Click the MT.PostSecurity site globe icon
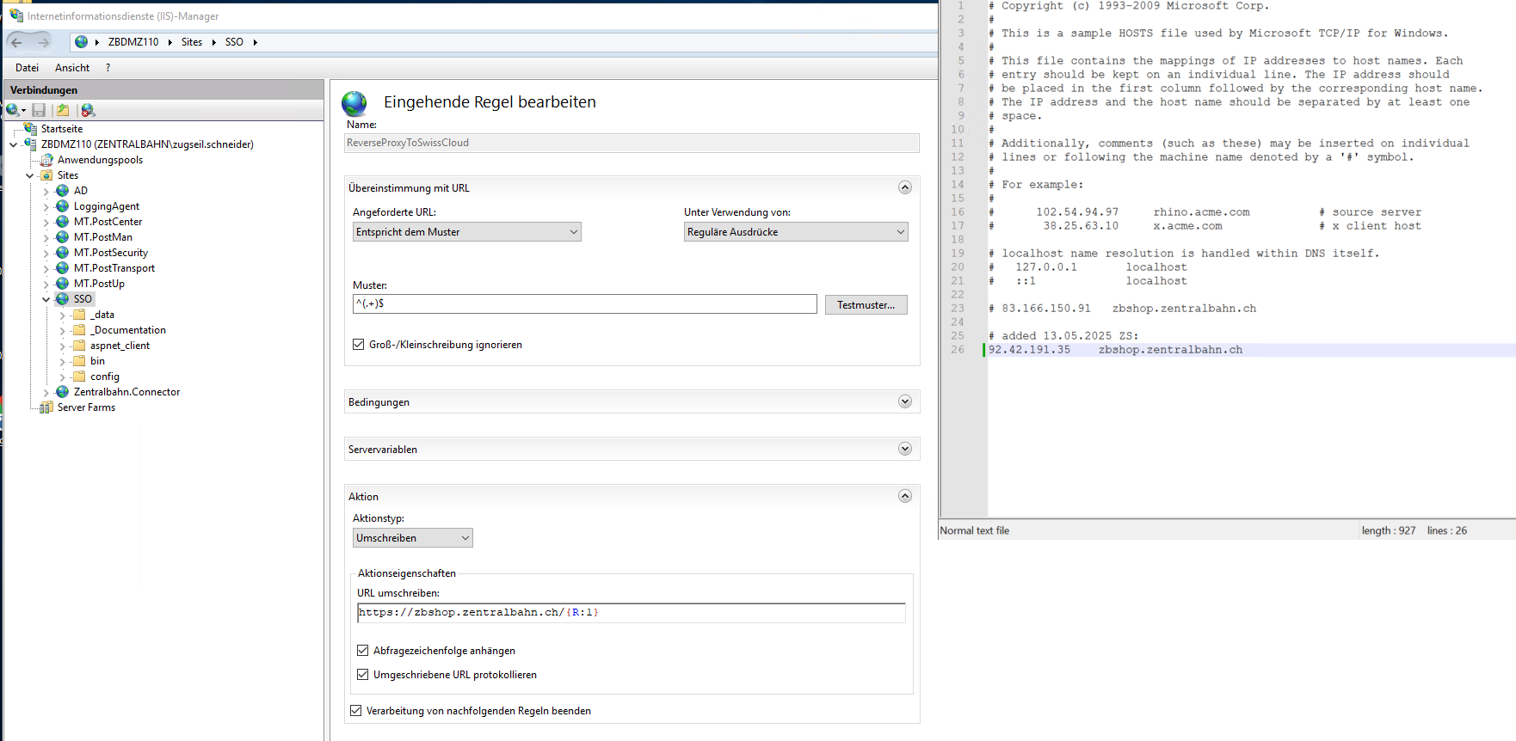The image size is (1516, 741). pos(63,253)
